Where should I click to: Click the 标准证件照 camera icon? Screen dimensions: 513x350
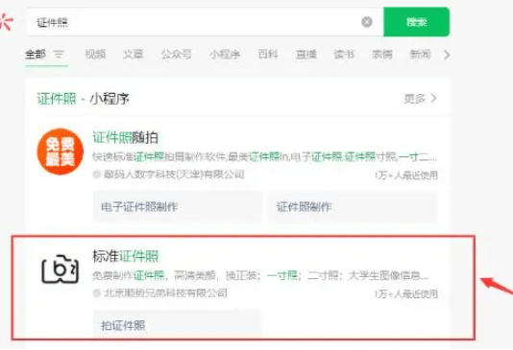click(x=61, y=268)
